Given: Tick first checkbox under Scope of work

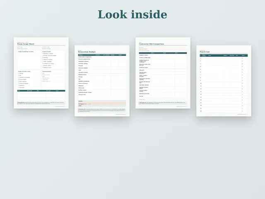Looking at the screenshot, I should 43,53.
